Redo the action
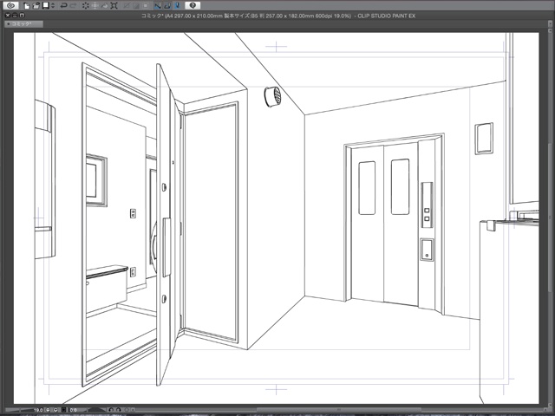Viewport: 555px width, 416px height. (x=73, y=6)
